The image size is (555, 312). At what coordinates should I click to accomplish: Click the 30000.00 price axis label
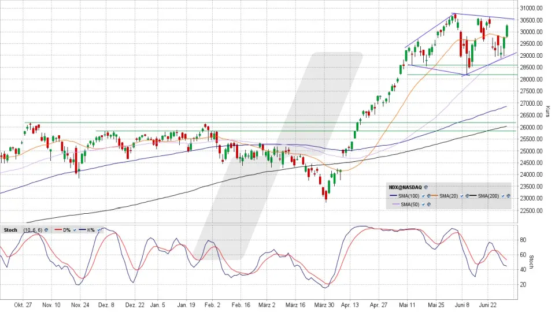point(532,31)
